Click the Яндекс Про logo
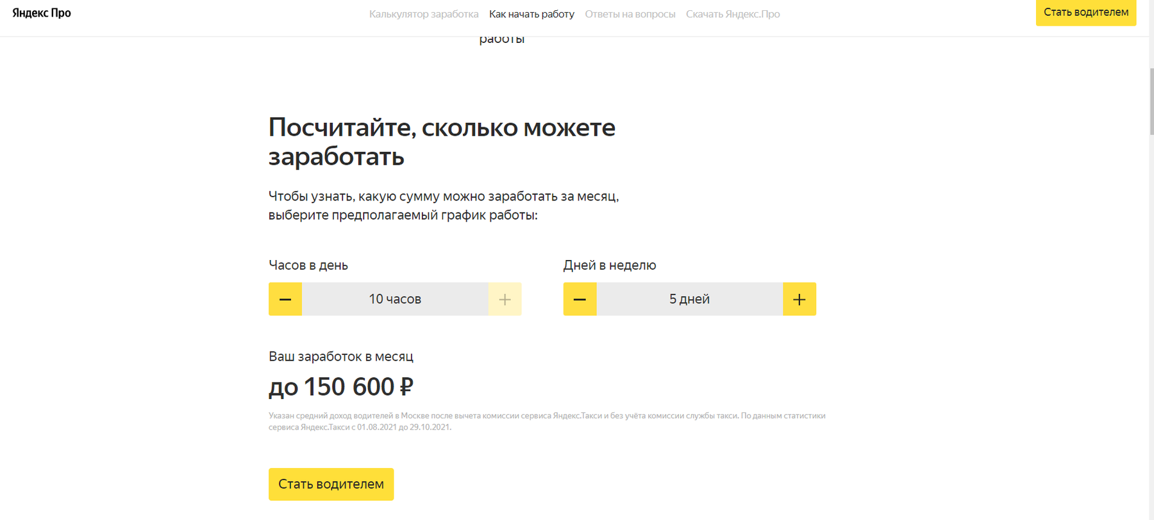Screen dimensions: 1154x520 pos(42,13)
